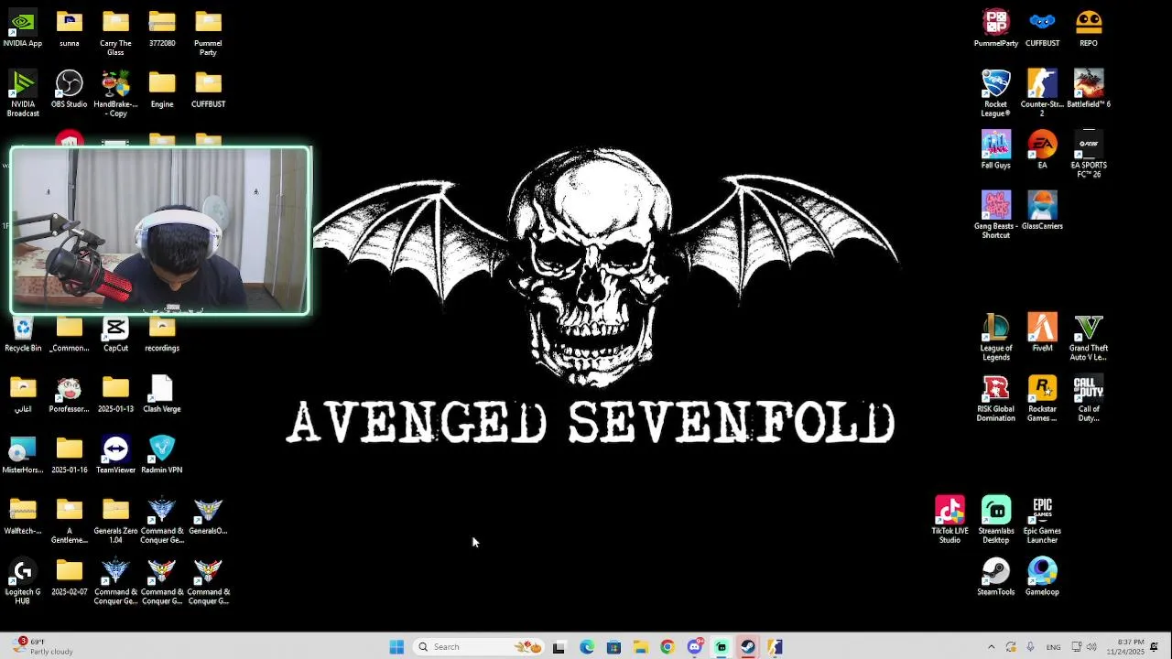Image resolution: width=1172 pixels, height=659 pixels.
Task: Launch the OBS Studio shortcut
Action: point(70,90)
